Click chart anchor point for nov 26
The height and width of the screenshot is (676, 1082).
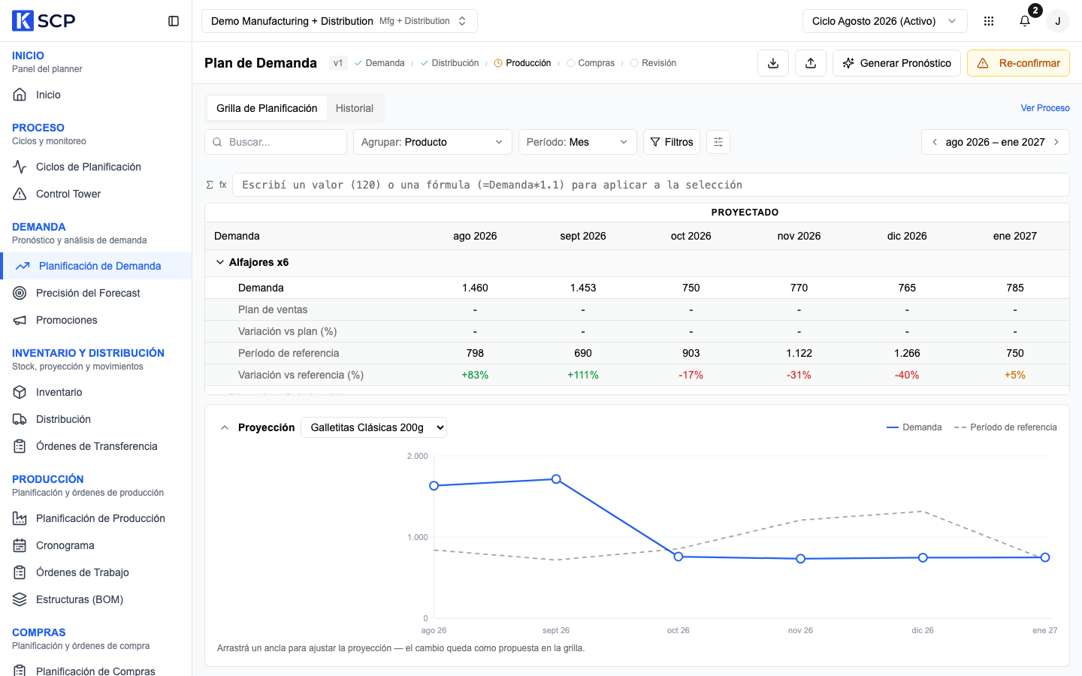[x=801, y=559]
